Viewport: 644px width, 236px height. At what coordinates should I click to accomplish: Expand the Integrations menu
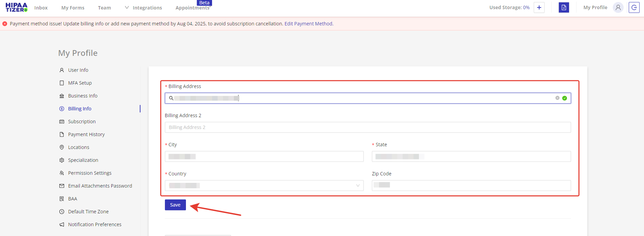click(x=144, y=8)
